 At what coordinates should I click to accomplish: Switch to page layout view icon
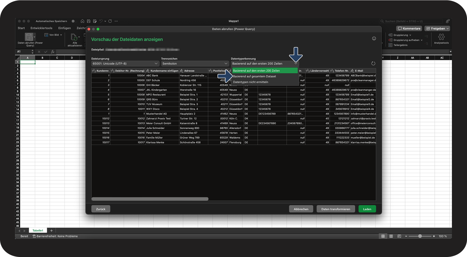click(x=391, y=236)
